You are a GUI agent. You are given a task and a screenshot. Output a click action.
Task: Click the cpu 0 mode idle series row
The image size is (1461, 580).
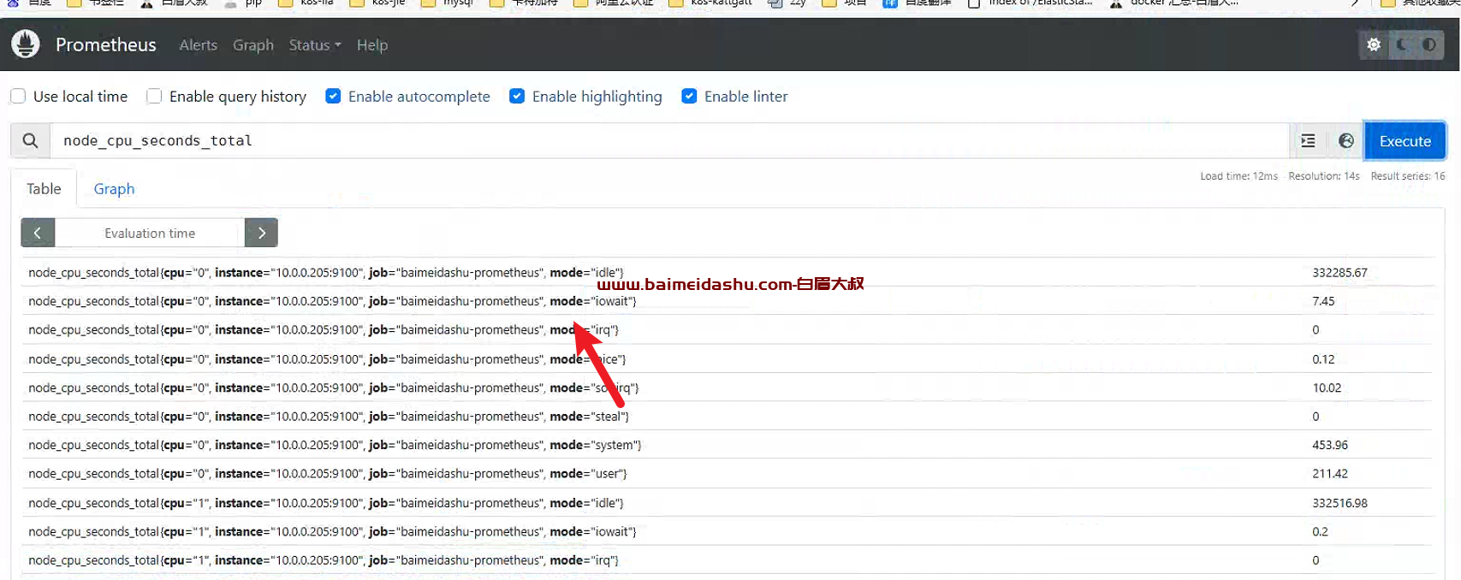[727, 272]
